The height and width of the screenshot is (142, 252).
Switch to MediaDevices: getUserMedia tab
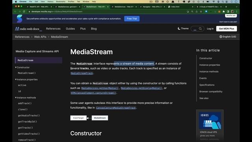click(67, 7)
